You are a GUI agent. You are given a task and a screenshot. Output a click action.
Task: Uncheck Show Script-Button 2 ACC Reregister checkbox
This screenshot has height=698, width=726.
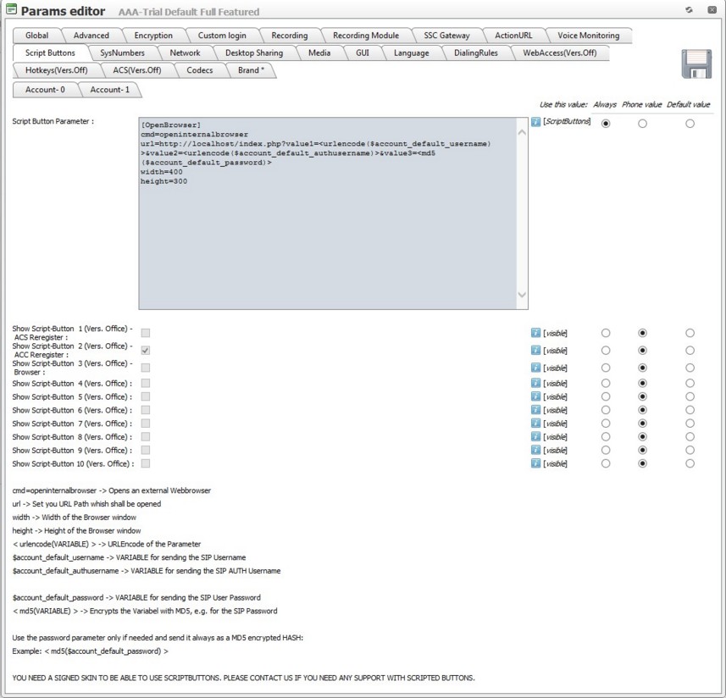pos(146,350)
